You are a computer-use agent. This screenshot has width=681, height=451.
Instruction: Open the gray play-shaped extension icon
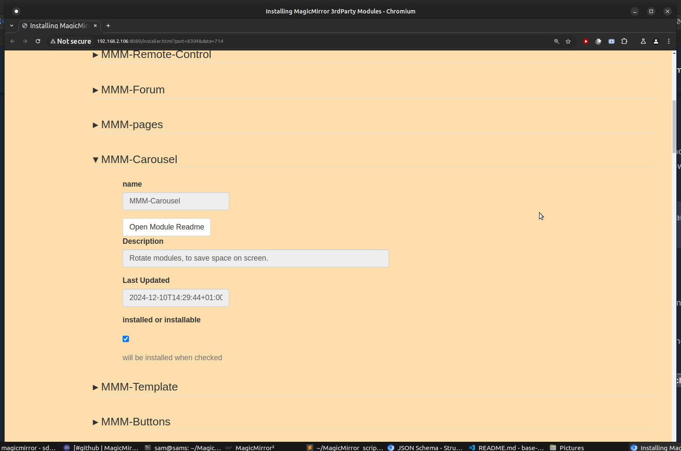coord(598,41)
